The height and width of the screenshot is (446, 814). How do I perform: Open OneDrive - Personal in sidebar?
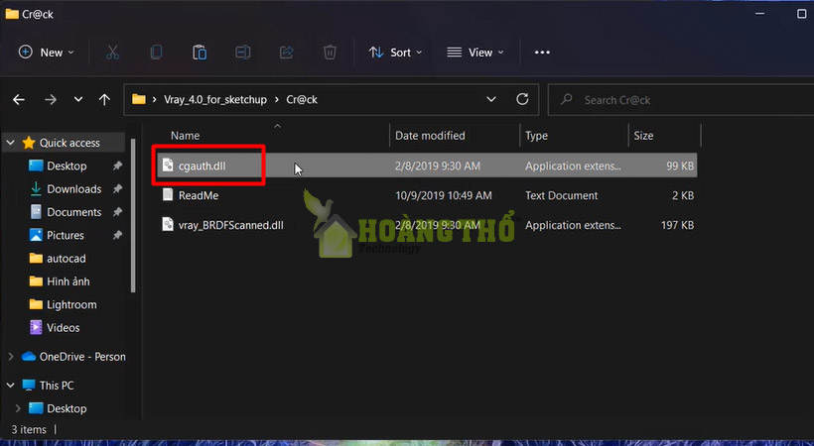coord(82,357)
